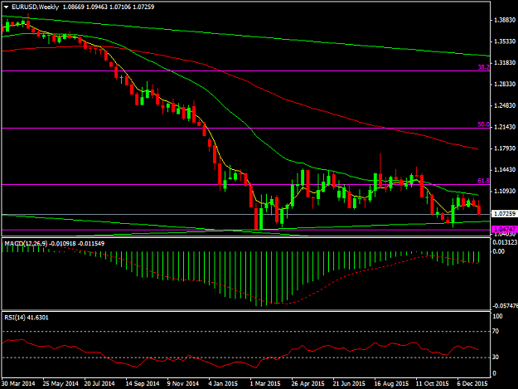
Task: Click the 1.10930 price scale value
Action: tap(505, 191)
